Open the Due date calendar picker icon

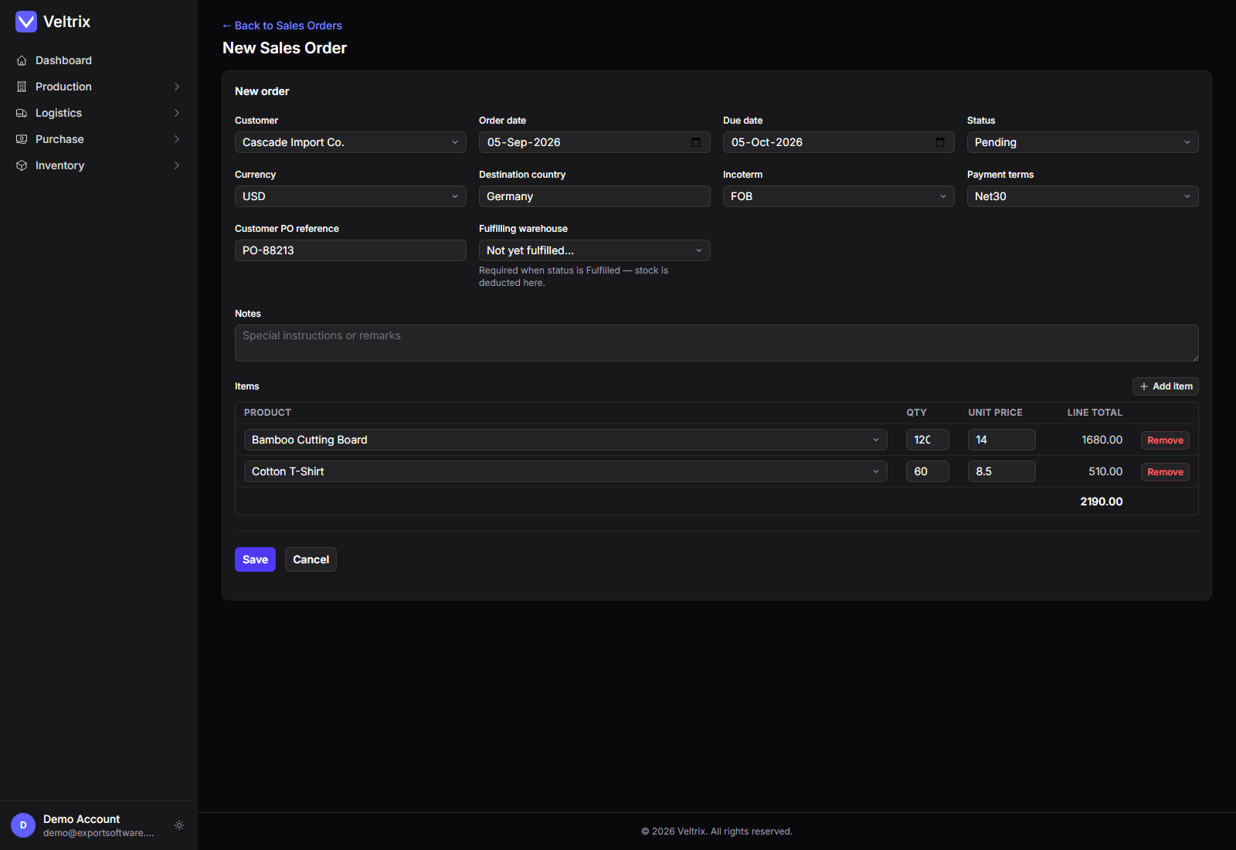[940, 142]
